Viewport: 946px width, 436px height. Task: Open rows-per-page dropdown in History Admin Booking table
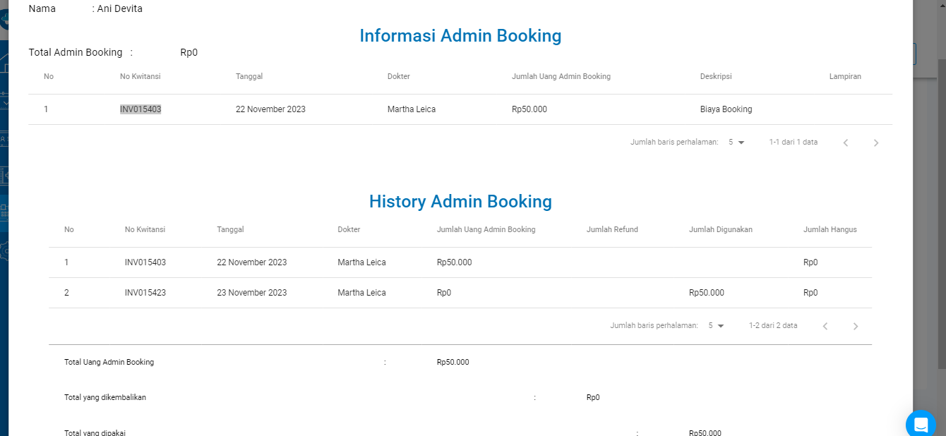(717, 326)
